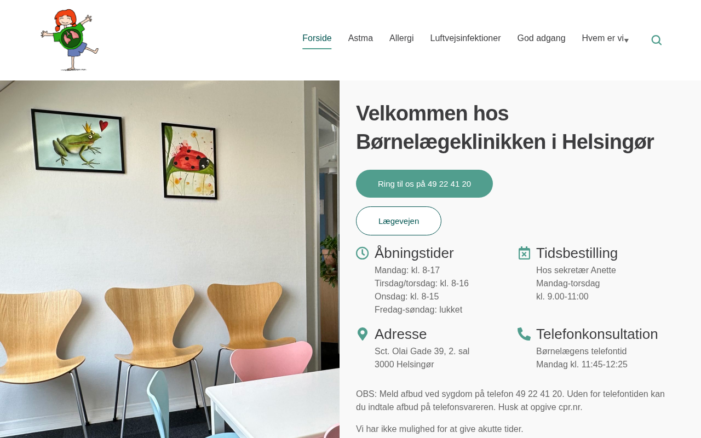
Task: Open the Hvem er vi menu
Action: [602, 38]
